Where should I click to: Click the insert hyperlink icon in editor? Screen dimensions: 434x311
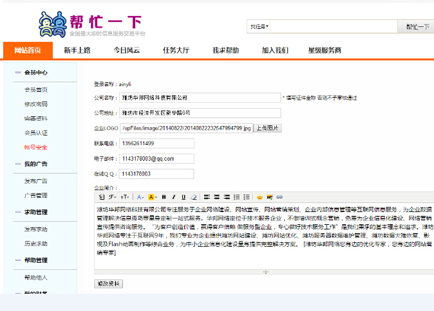coord(280,197)
